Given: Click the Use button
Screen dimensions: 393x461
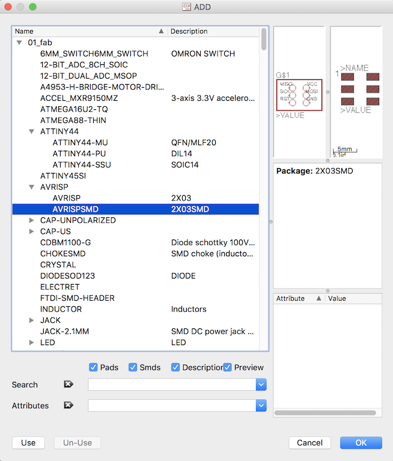Looking at the screenshot, I should (x=28, y=443).
